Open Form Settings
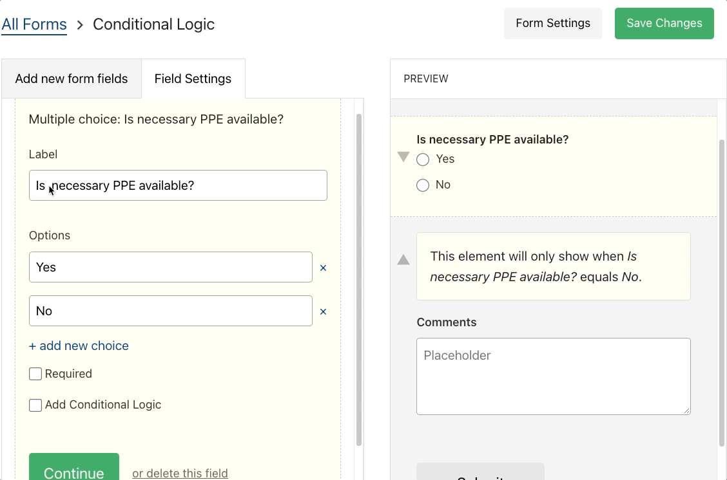This screenshot has width=727, height=480. 552,23
